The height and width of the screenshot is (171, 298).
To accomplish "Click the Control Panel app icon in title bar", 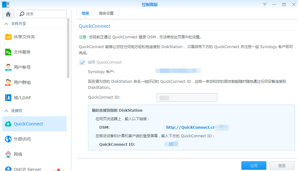I will tap(6, 4).
